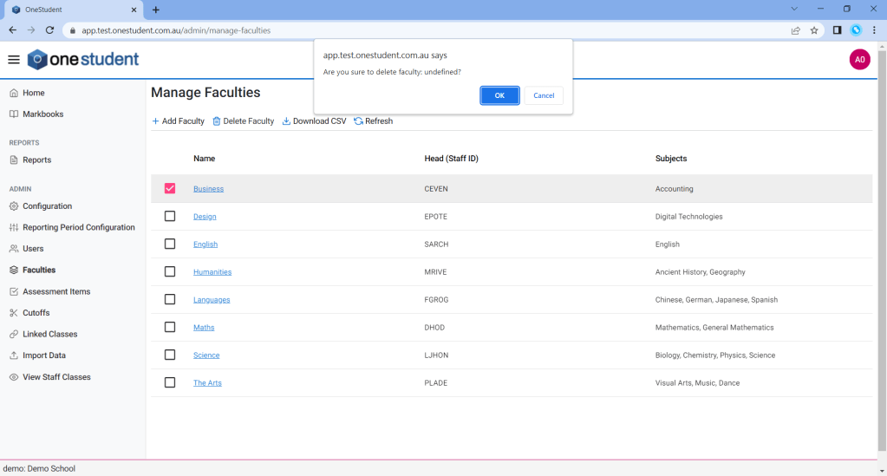The image size is (887, 476).
Task: Cancel the delete faculty dialog
Action: pyautogui.click(x=544, y=95)
